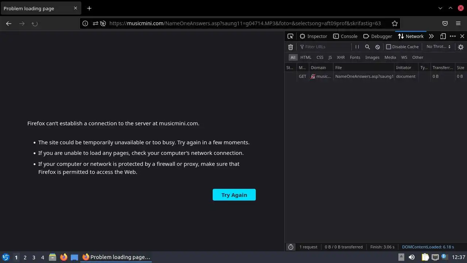Sort by the Size column header
The height and width of the screenshot is (263, 467).
coord(461,68)
